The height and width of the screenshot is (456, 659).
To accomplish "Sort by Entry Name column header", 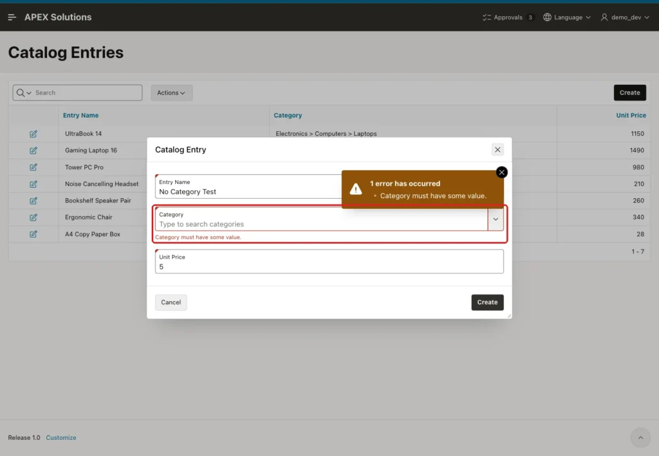I will point(80,116).
